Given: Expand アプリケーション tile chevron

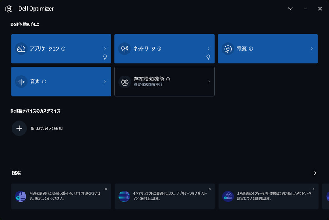Looking at the screenshot, I should tap(105, 49).
